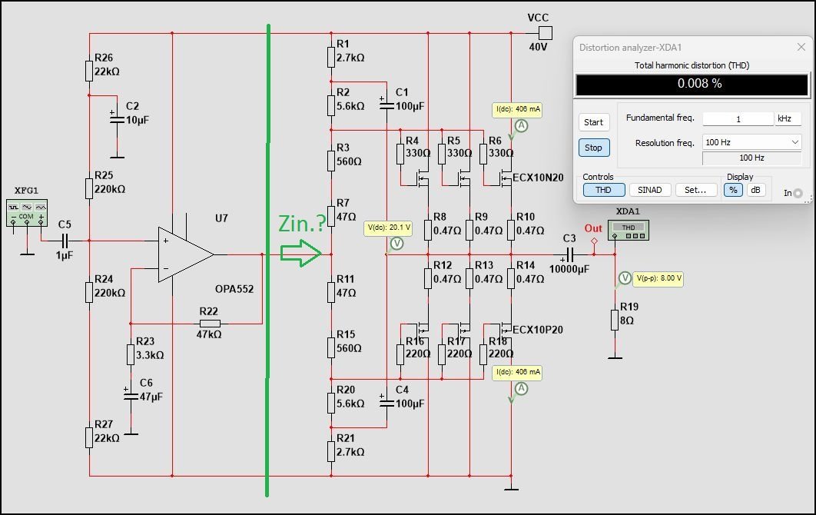This screenshot has height=515, width=816.
Task: Click the R21 2.7kΩ label
Action: point(350,445)
